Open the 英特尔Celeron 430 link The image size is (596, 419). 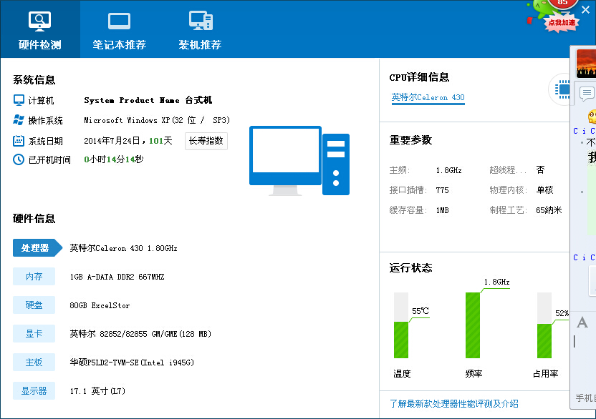428,97
